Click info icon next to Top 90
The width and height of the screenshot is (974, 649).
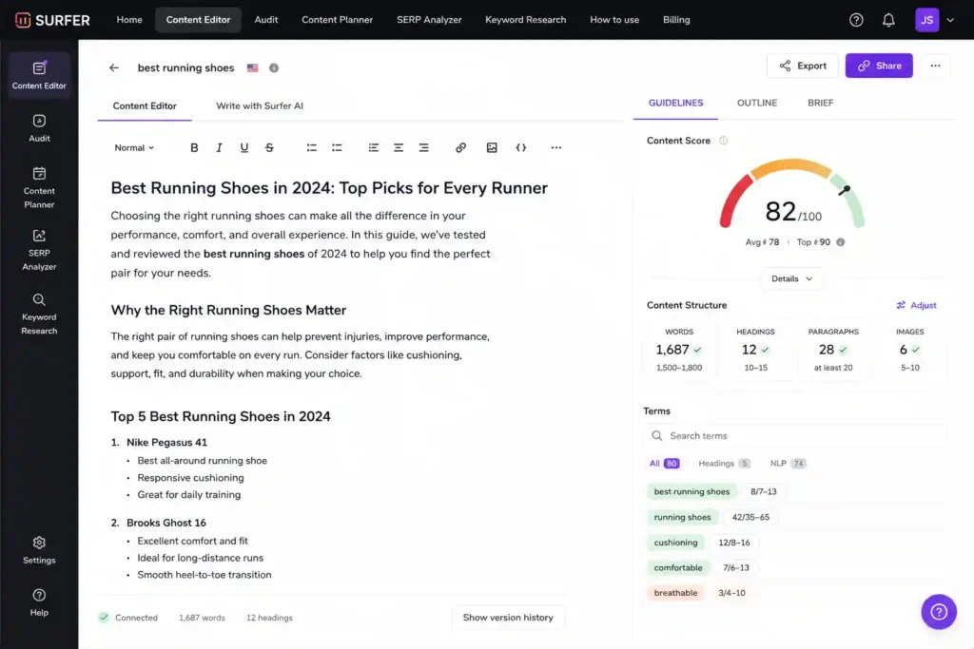pos(841,242)
